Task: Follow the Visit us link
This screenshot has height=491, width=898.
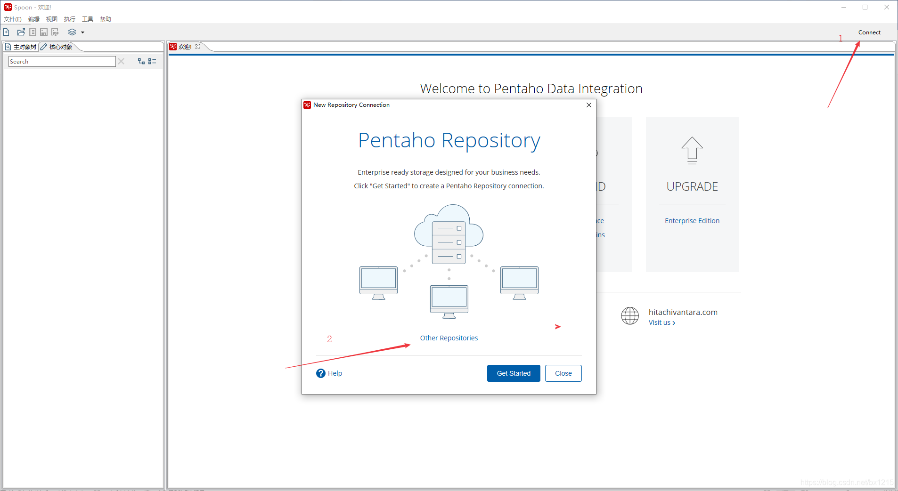Action: (662, 322)
